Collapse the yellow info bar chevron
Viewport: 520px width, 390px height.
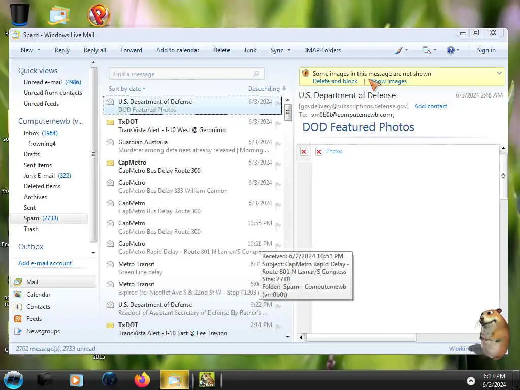(499, 73)
